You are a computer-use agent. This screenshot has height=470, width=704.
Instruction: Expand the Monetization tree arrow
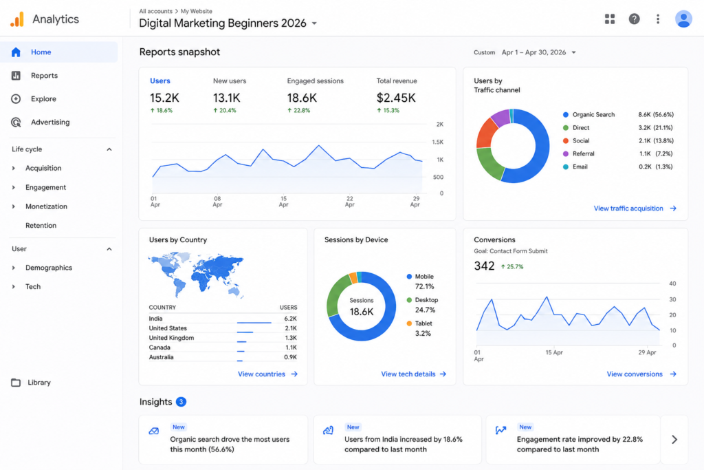tap(14, 206)
